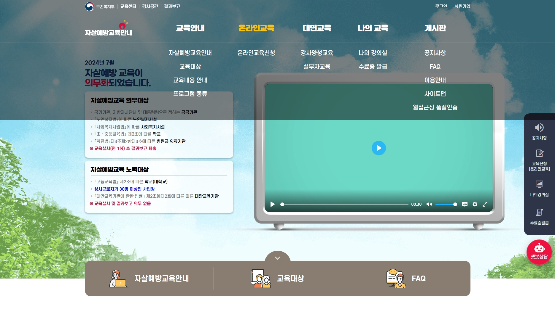Open 나의강의실 side quick icon

click(x=539, y=189)
